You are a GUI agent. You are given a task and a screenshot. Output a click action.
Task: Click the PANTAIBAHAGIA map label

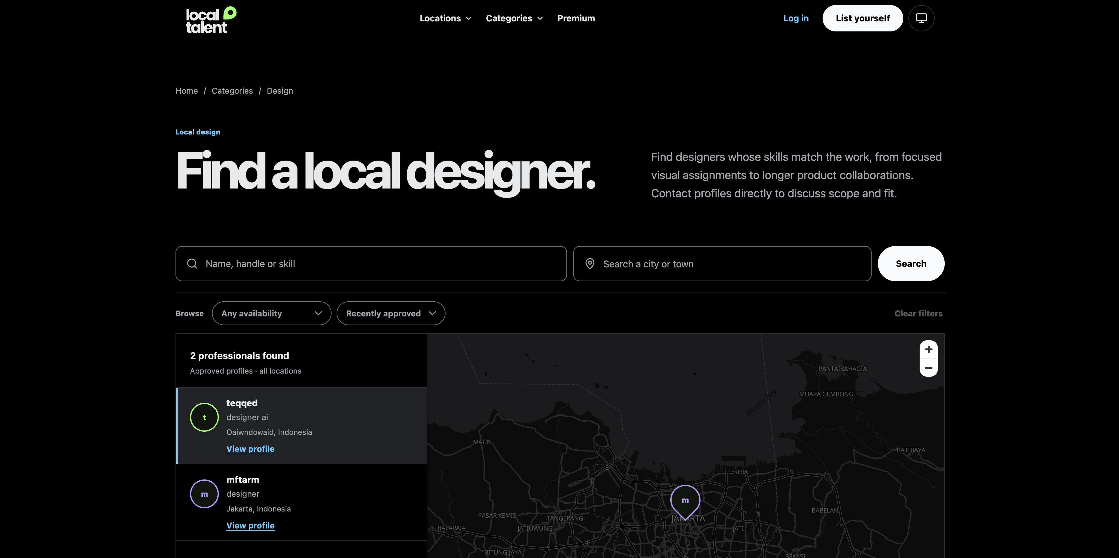[x=842, y=369]
